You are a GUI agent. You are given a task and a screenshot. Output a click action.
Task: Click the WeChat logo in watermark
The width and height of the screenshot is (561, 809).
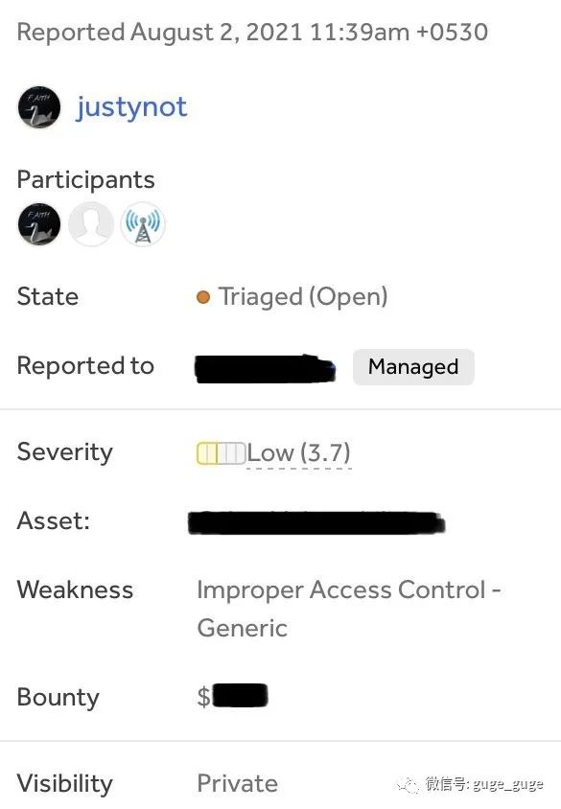(408, 785)
